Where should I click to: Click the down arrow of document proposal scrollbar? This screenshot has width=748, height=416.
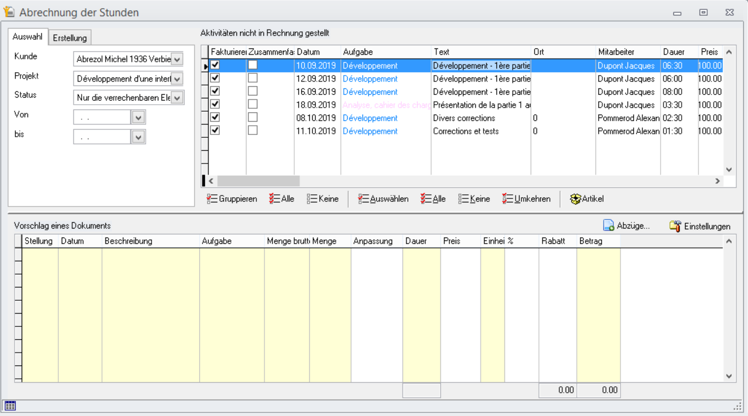[x=729, y=376]
